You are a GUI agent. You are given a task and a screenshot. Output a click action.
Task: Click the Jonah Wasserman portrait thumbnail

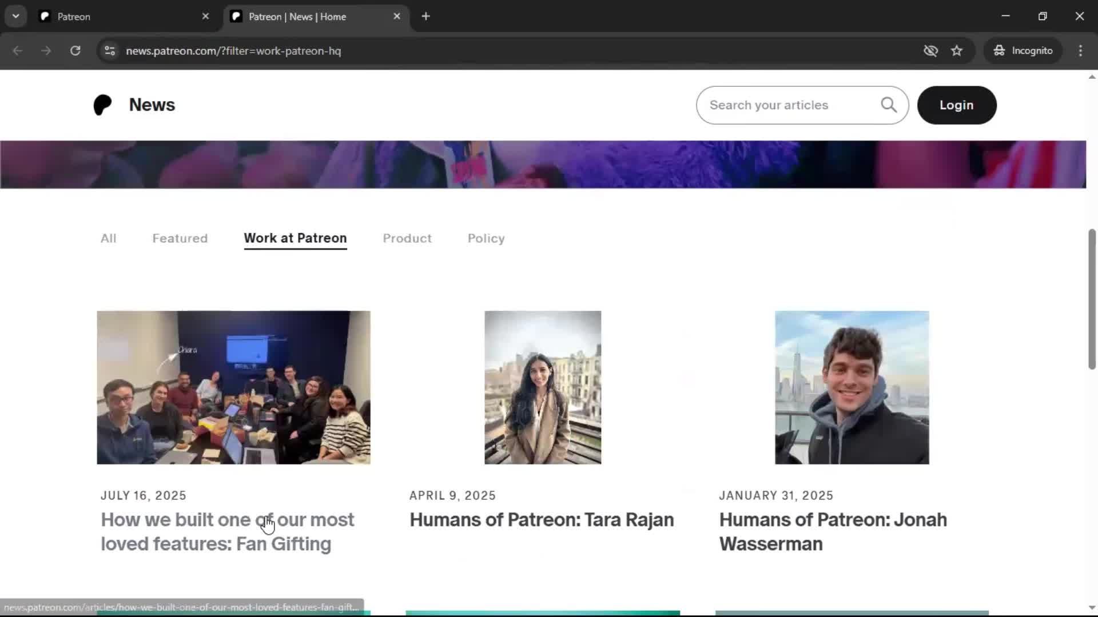coord(852,387)
